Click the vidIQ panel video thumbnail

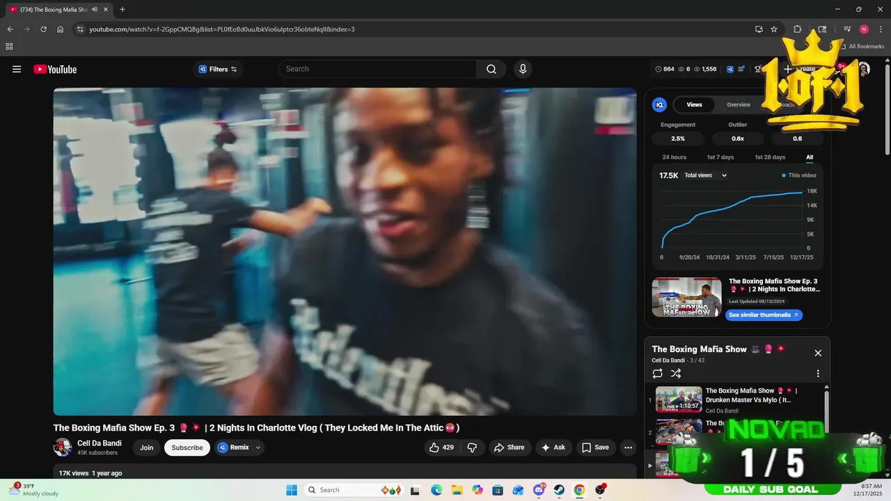click(687, 297)
